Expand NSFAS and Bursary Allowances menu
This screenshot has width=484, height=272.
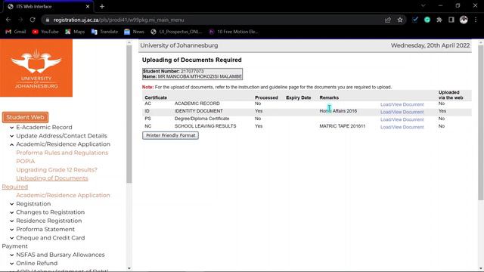60,255
